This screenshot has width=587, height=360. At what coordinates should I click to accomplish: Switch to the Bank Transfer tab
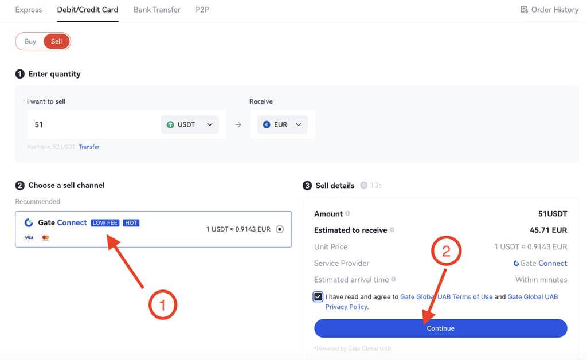pyautogui.click(x=156, y=10)
